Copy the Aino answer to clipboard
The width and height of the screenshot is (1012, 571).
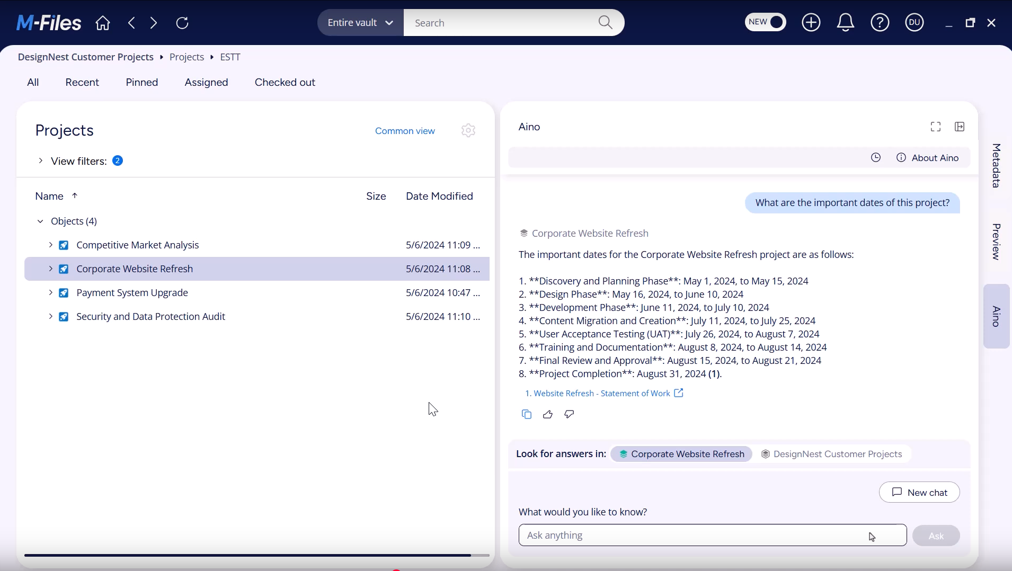coord(527,415)
